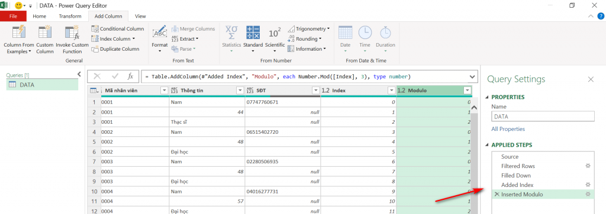Switch to the Transform tab
The width and height of the screenshot is (606, 214).
70,16
